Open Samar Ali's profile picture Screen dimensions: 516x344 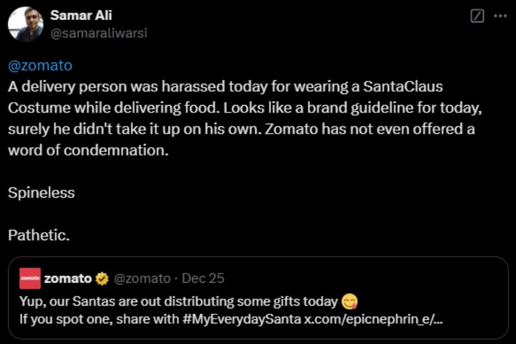25,25
